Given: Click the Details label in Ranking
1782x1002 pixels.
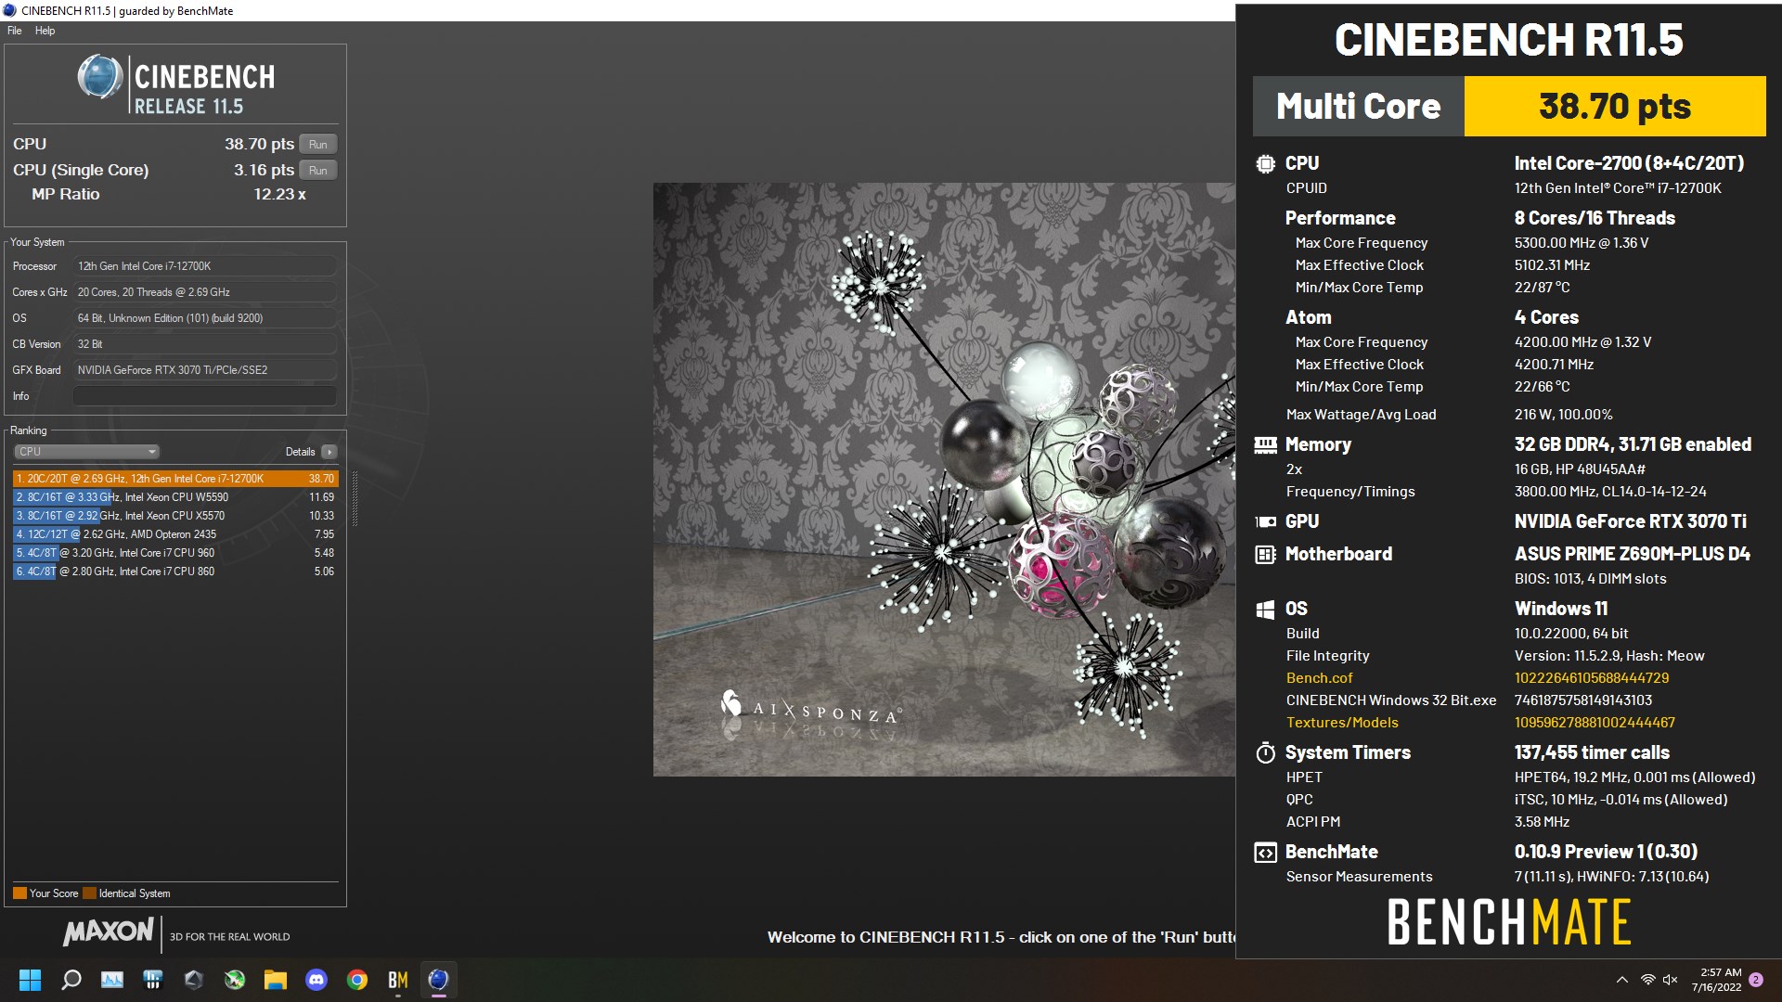Looking at the screenshot, I should click(x=300, y=452).
